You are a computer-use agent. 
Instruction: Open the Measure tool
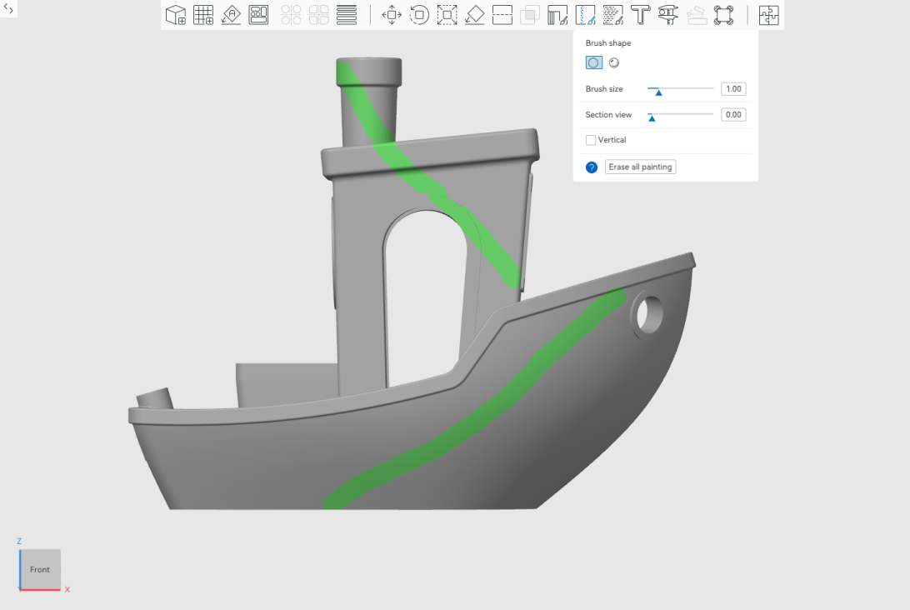click(668, 14)
